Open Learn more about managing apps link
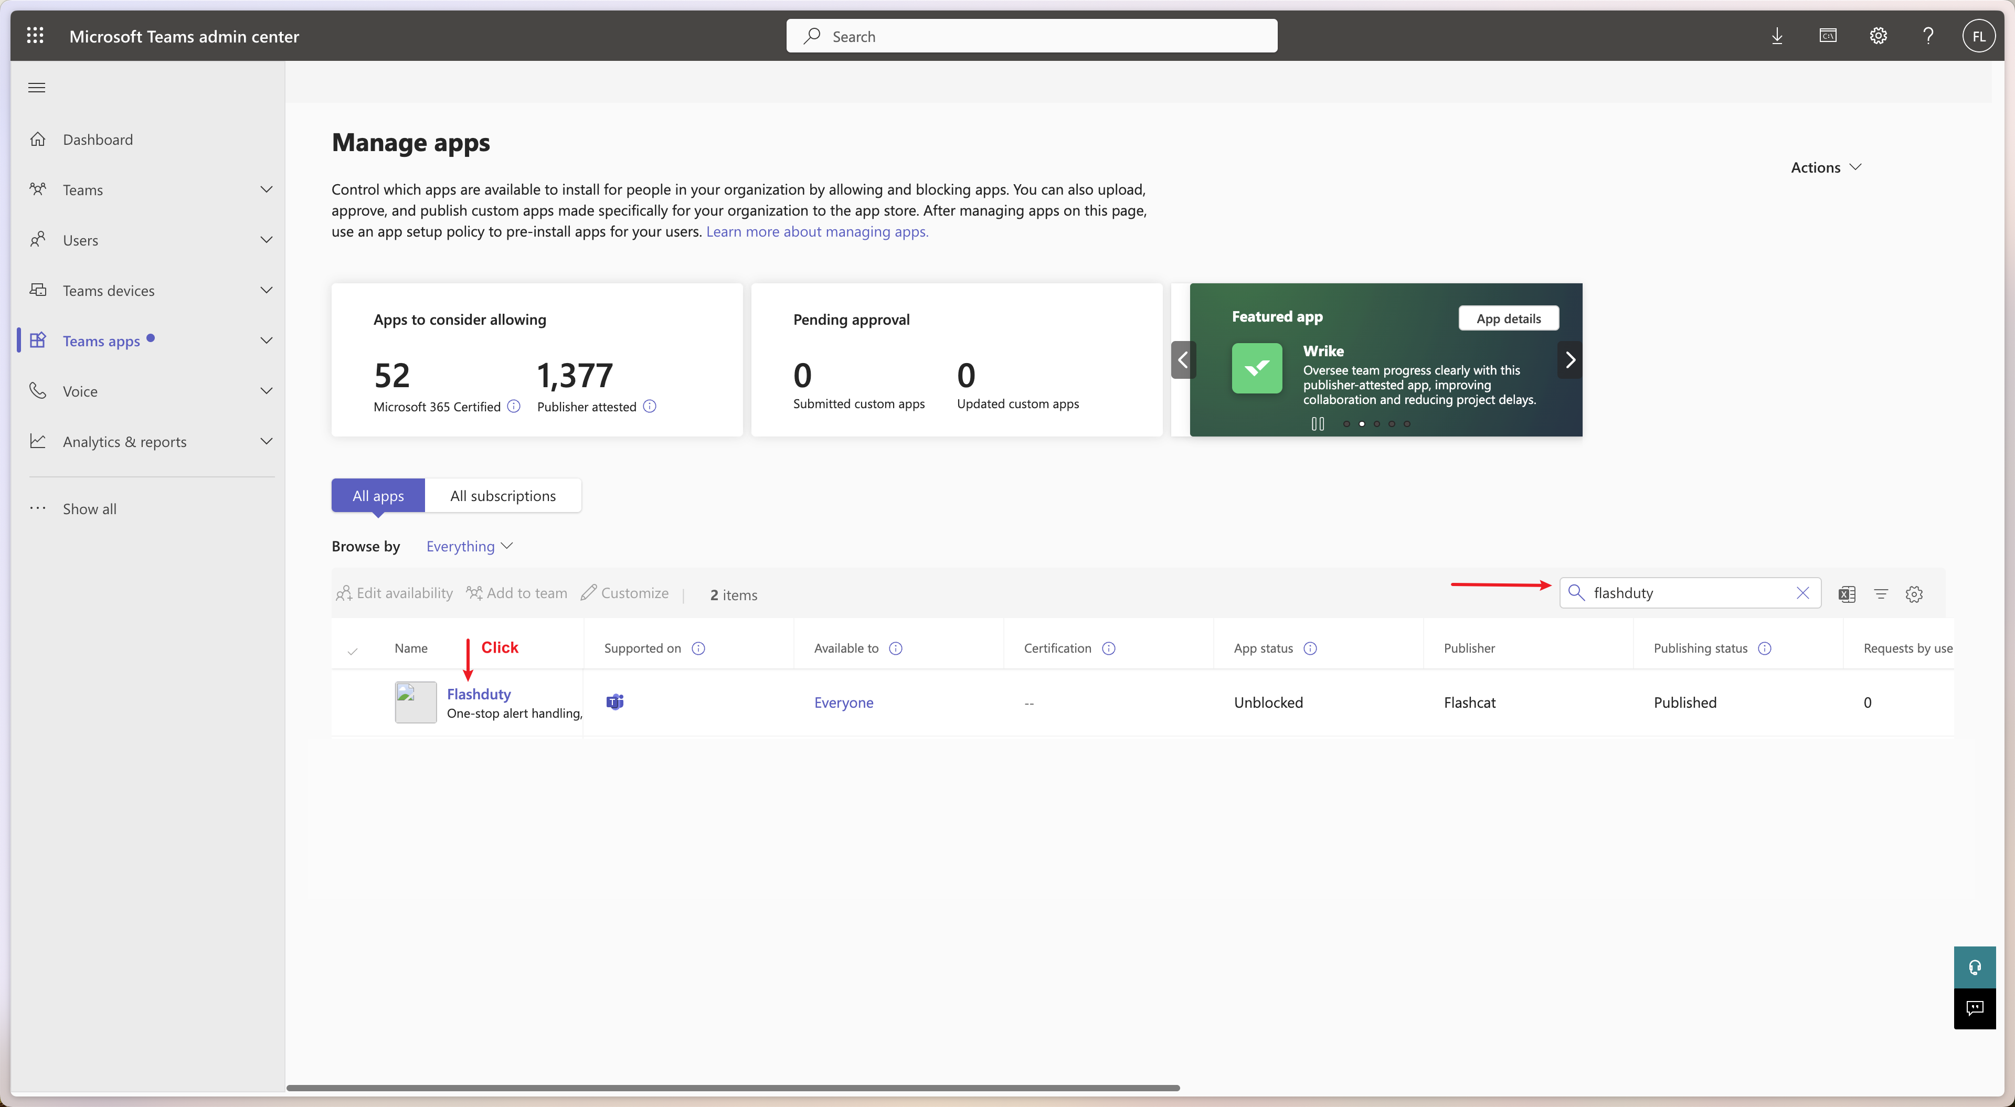This screenshot has height=1107, width=2015. (x=816, y=231)
